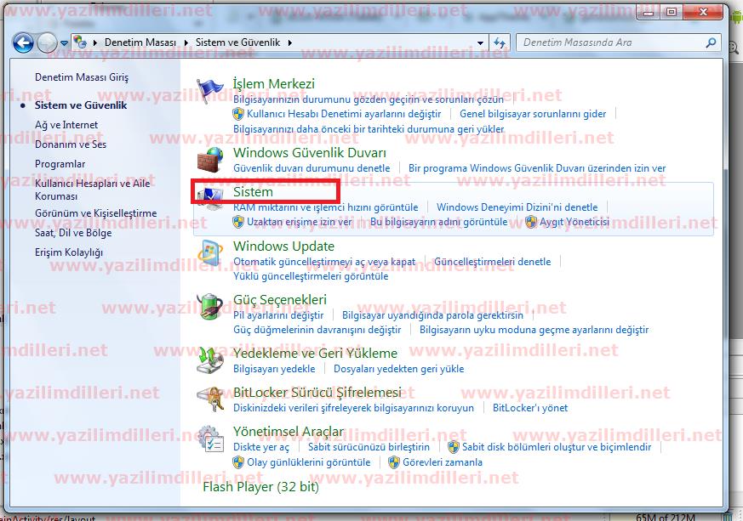Open the İşlem Merkezi flag icon
Image resolution: width=743 pixels, height=521 pixels.
209,90
